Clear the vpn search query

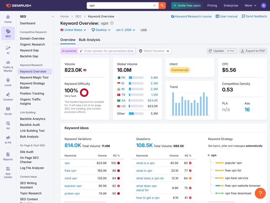154,5
